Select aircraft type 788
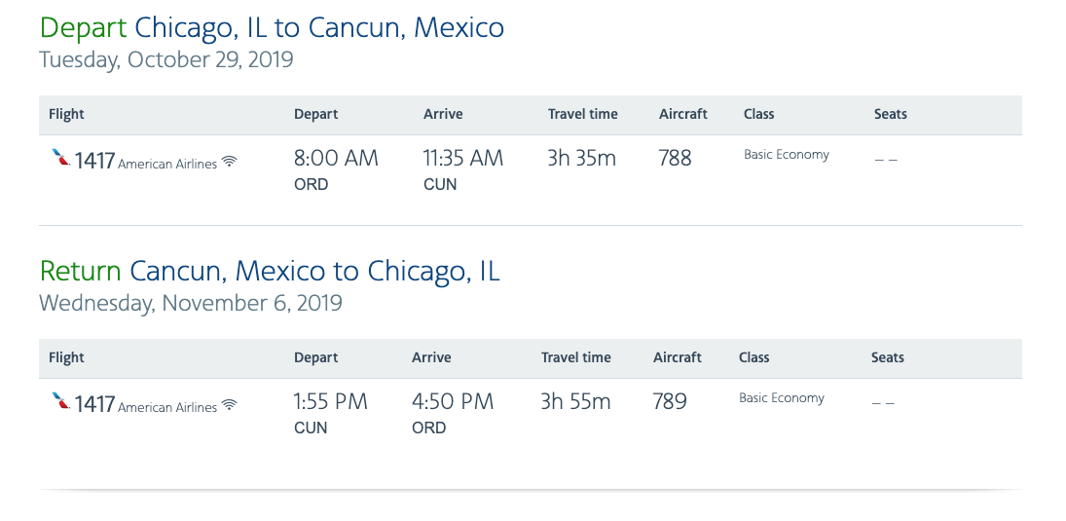Screen dimensions: 1066x521 pos(675,158)
